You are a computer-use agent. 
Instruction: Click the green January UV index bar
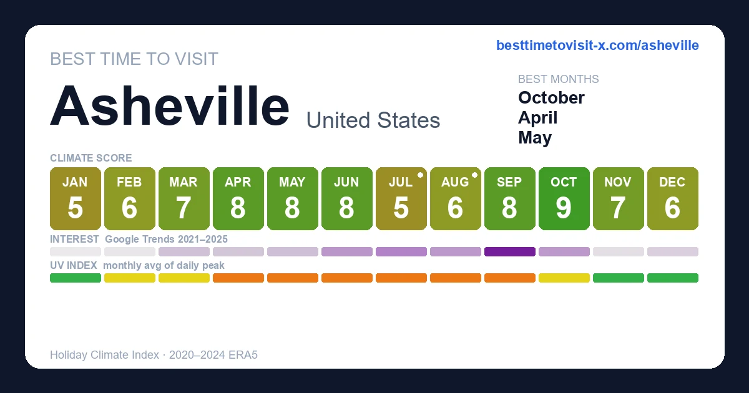point(76,278)
